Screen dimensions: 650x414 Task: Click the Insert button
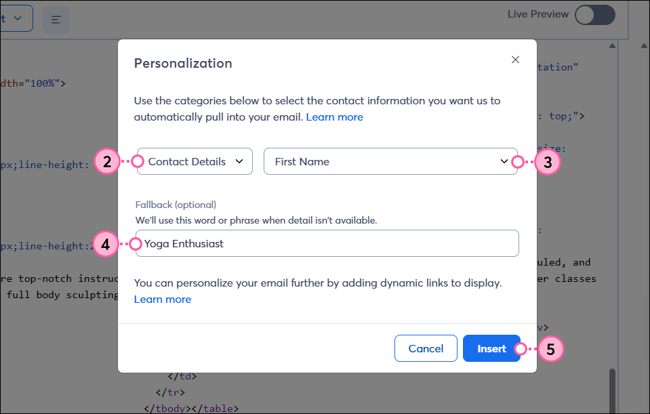pyautogui.click(x=491, y=348)
